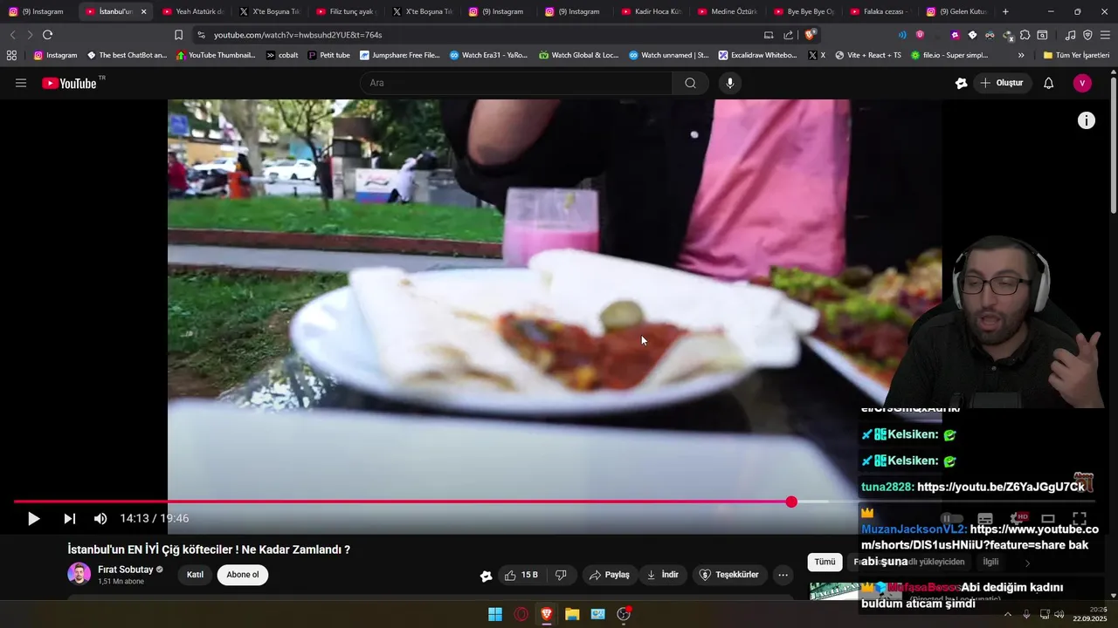
Task: Click the YouTube search box 'Ara'
Action: click(515, 83)
